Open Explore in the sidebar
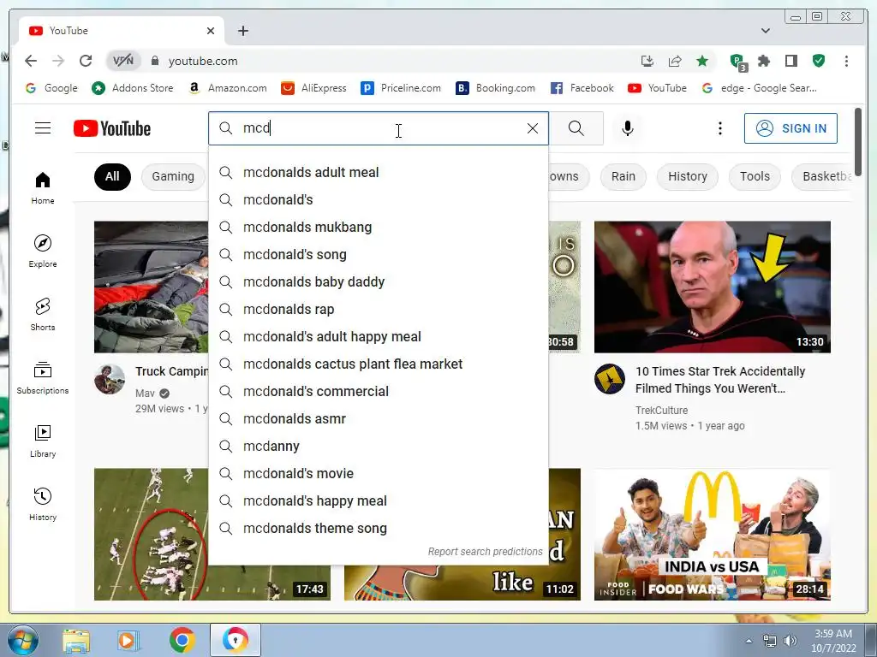Image resolution: width=877 pixels, height=657 pixels. pos(43,252)
